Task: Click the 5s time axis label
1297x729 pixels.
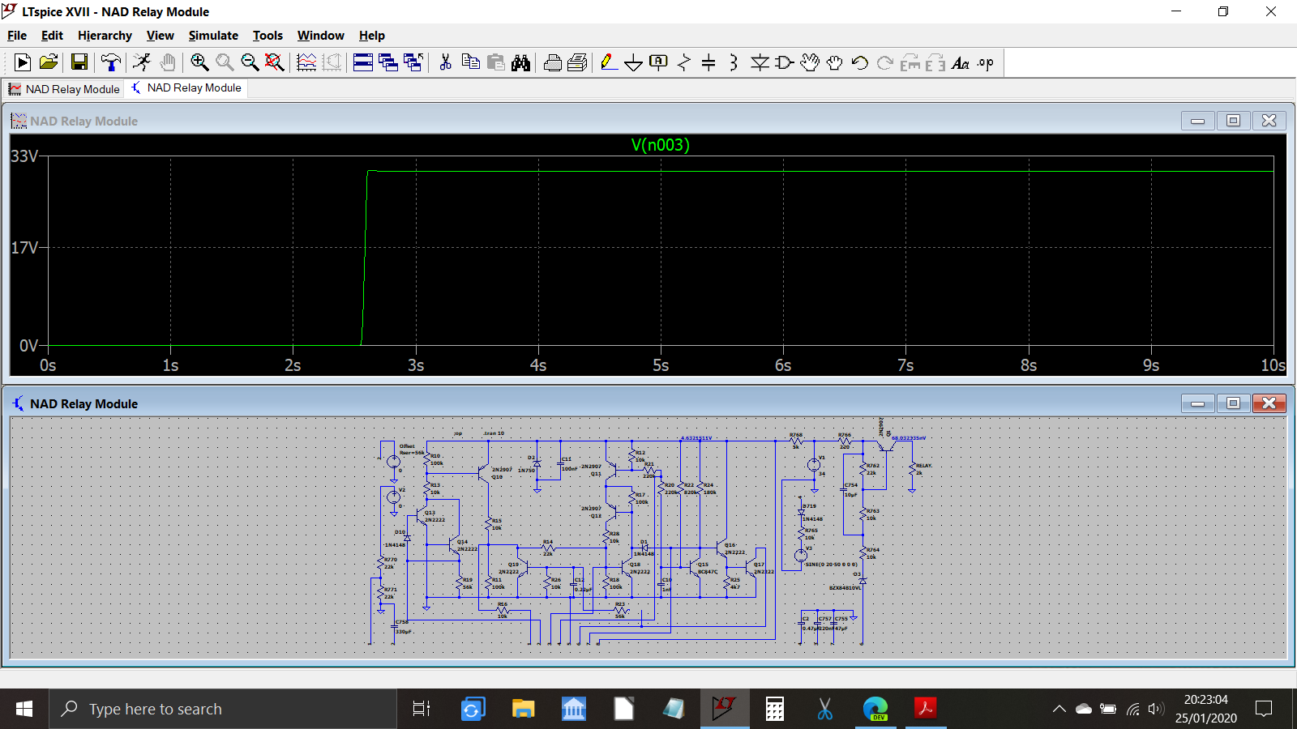Action: 661,365
